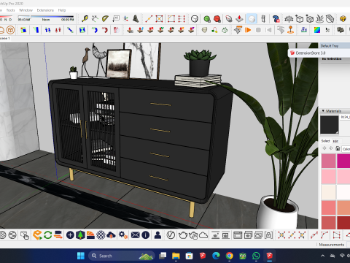Click the blue diagonal double-arrow icon

click(x=70, y=30)
